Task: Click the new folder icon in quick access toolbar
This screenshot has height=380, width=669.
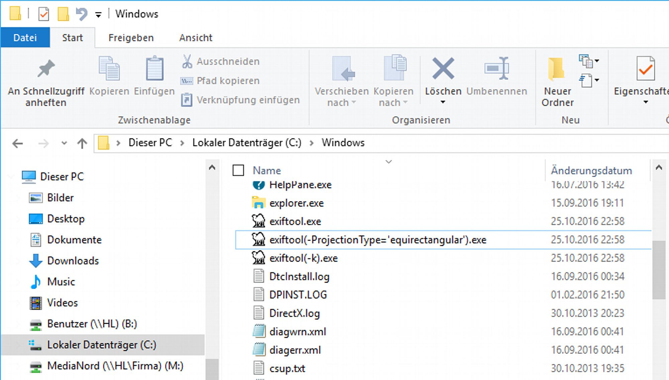Action: click(x=63, y=14)
